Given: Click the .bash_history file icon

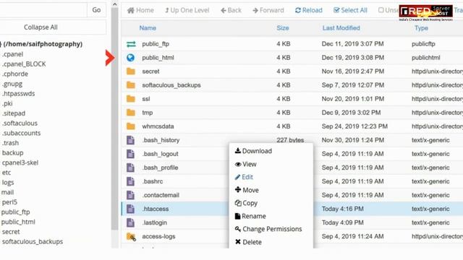Looking at the screenshot, I should 130,140.
